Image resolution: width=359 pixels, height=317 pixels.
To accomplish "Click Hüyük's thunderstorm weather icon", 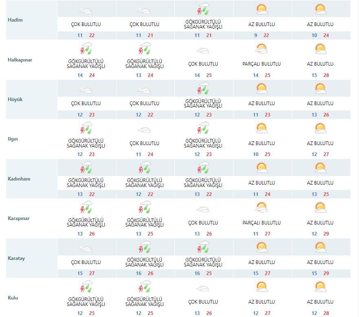I will (203, 89).
